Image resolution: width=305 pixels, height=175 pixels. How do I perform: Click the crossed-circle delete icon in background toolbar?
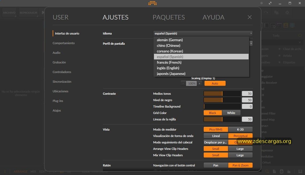287,13
